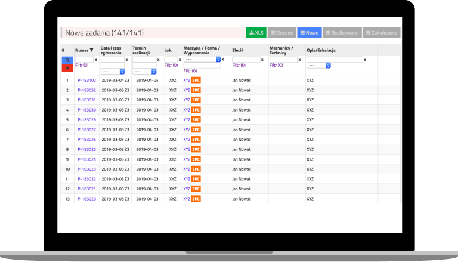Clear the Opis/Eskalacja filter with x
This screenshot has height=262, width=458.
[365, 60]
